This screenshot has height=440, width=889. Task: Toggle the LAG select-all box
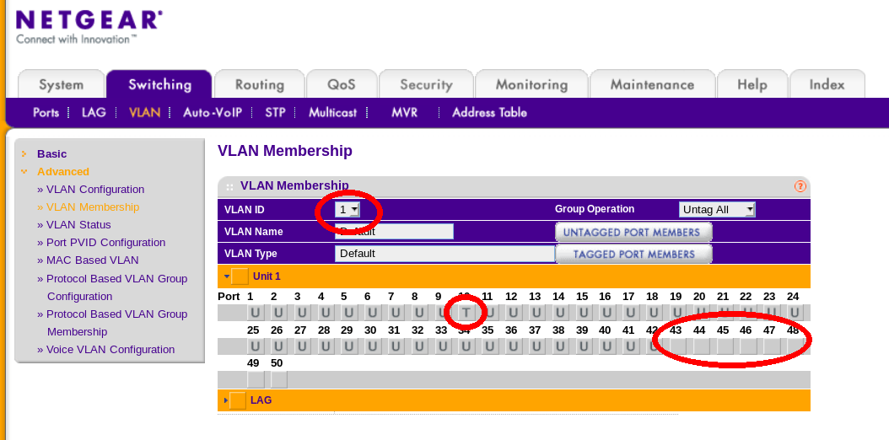[238, 400]
